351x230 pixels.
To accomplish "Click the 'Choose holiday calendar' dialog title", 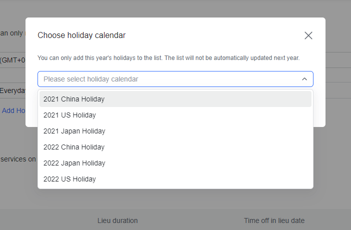I will [x=81, y=35].
